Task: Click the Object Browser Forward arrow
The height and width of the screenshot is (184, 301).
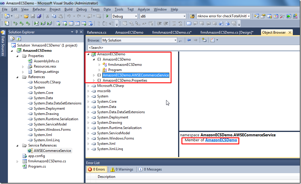Action: [195, 40]
